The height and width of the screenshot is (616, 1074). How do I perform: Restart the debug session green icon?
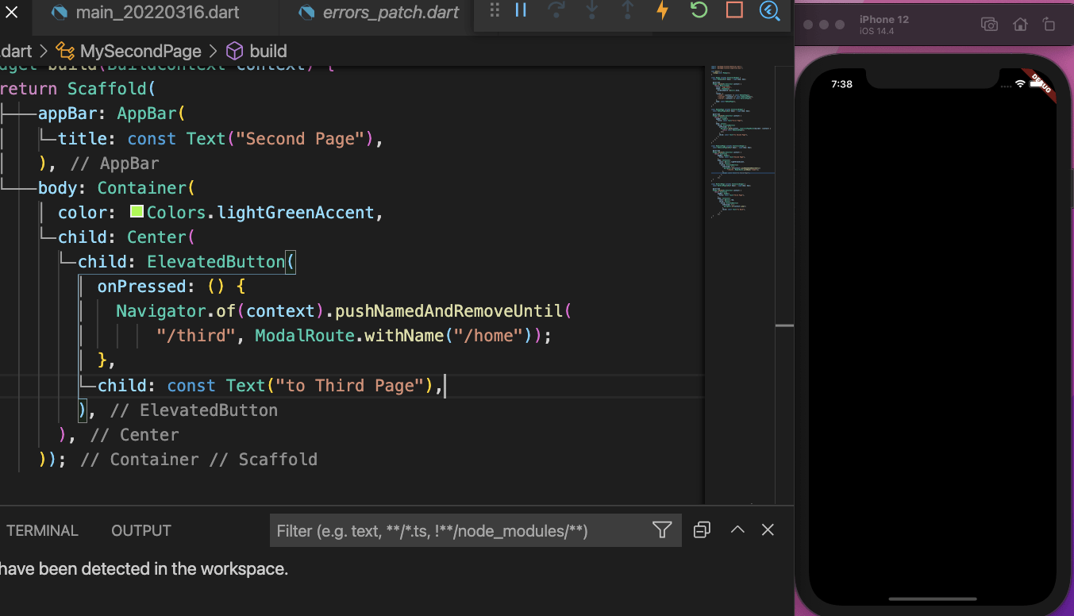click(699, 10)
